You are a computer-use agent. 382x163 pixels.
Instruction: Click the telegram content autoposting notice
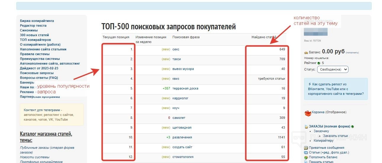[x=52, y=115]
